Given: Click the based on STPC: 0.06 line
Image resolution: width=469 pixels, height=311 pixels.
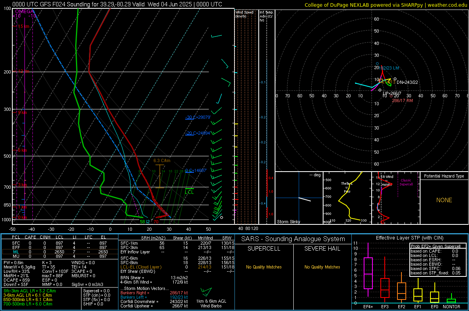Looking at the screenshot, I should [436, 269].
